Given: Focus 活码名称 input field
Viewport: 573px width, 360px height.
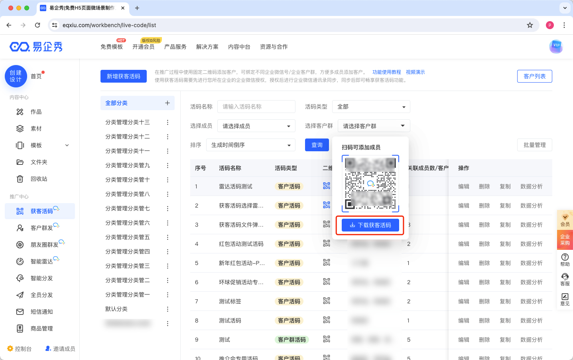Looking at the screenshot, I should pyautogui.click(x=256, y=107).
